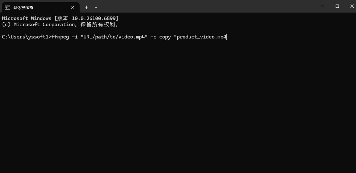Click the "product_video.mp4" output filename text
356x173 pixels.
[x=201, y=37]
